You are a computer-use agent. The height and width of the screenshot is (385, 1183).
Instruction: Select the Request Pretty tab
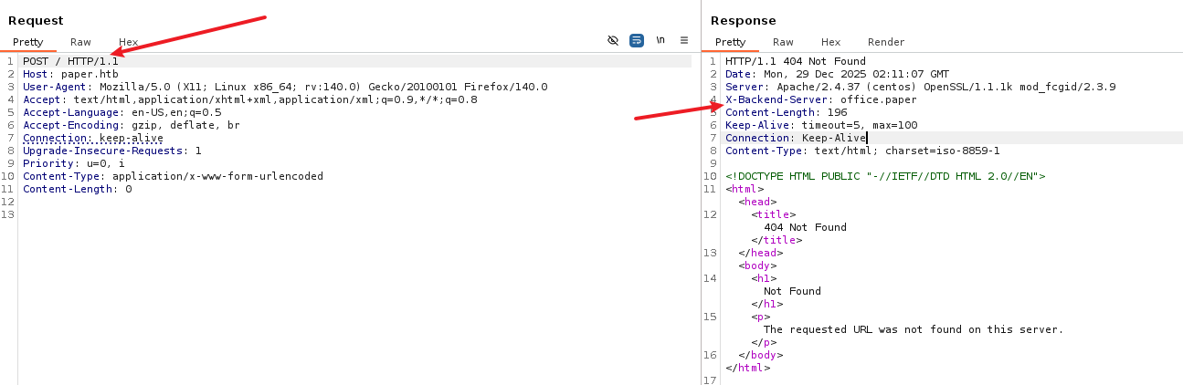click(27, 42)
